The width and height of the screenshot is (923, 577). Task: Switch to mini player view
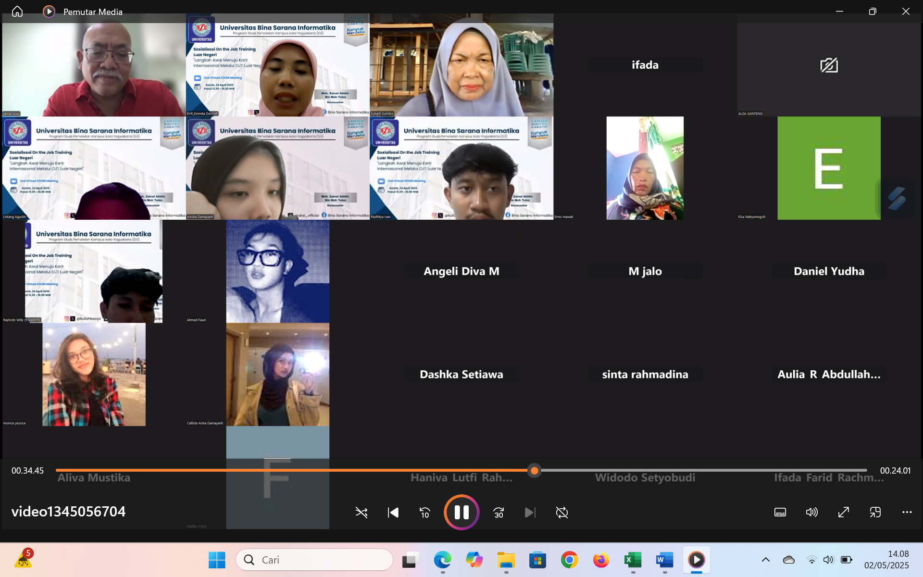(875, 513)
